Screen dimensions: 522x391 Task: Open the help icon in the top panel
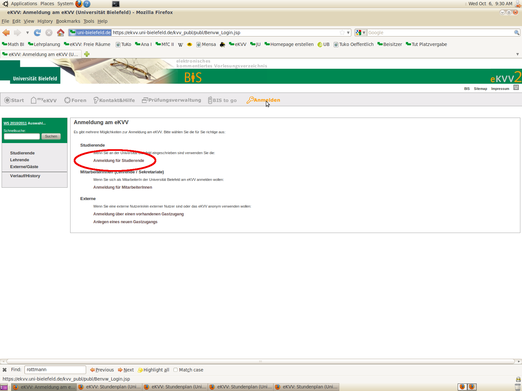coord(87,4)
